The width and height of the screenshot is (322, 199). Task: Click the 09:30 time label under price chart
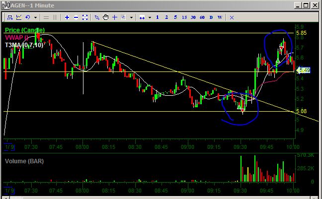pyautogui.click(x=241, y=147)
